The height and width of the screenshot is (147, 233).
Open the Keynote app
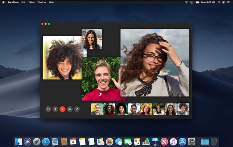click(155, 141)
